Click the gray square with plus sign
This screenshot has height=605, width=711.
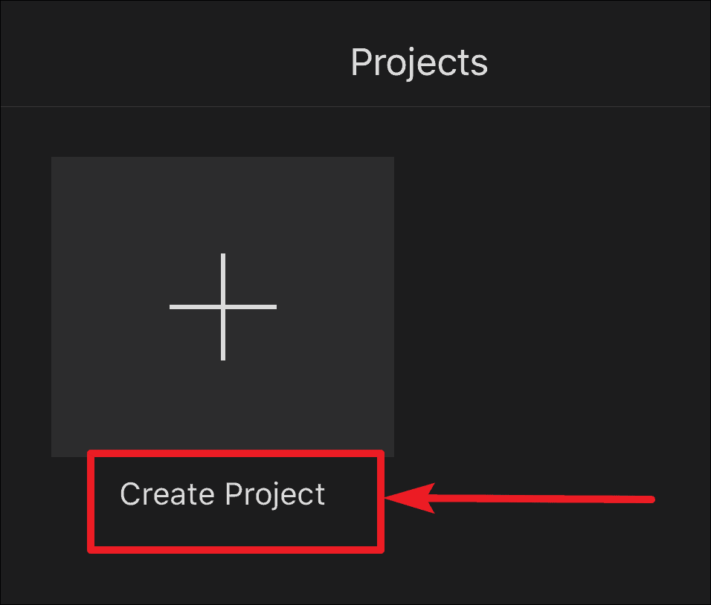(222, 307)
